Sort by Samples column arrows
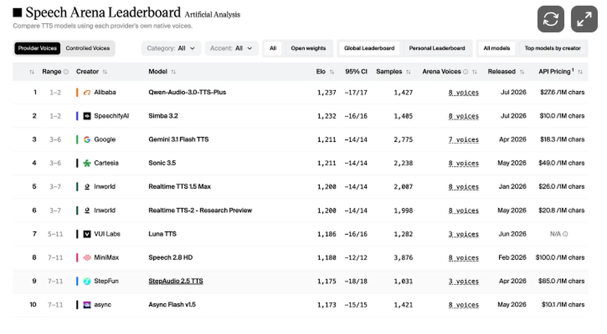The width and height of the screenshot is (607, 334). pyautogui.click(x=408, y=72)
